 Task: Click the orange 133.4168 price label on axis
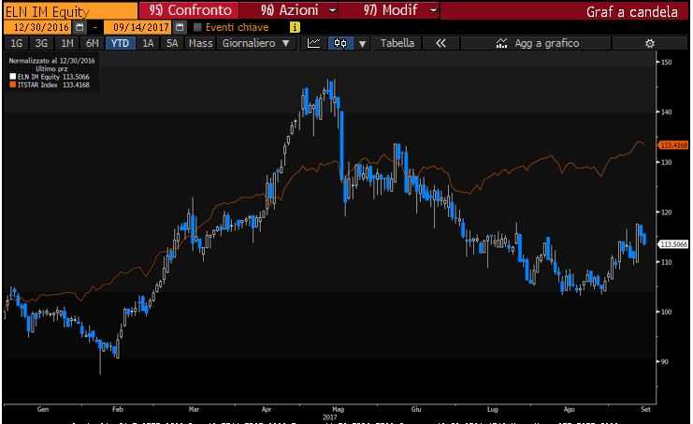pyautogui.click(x=673, y=145)
